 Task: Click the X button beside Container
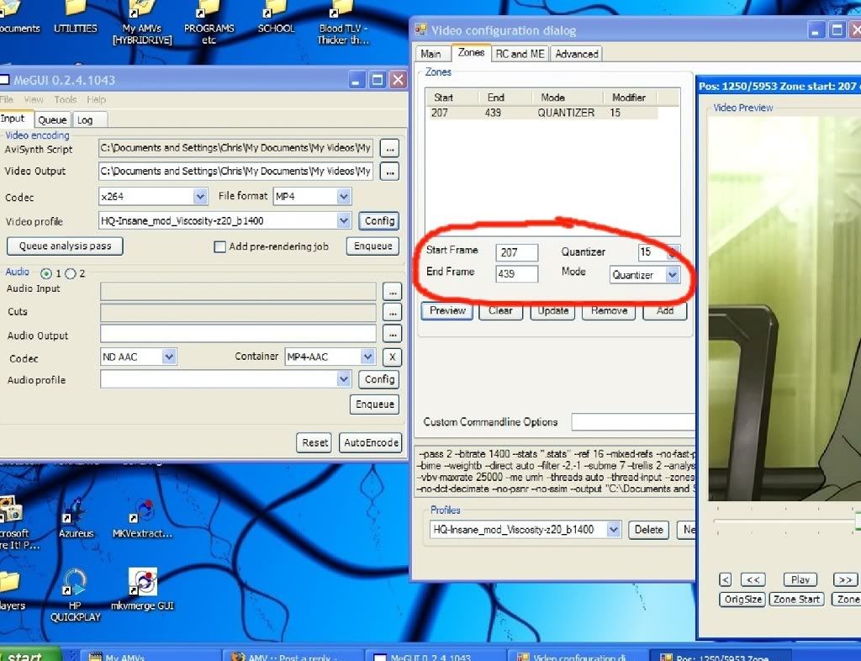(x=392, y=357)
